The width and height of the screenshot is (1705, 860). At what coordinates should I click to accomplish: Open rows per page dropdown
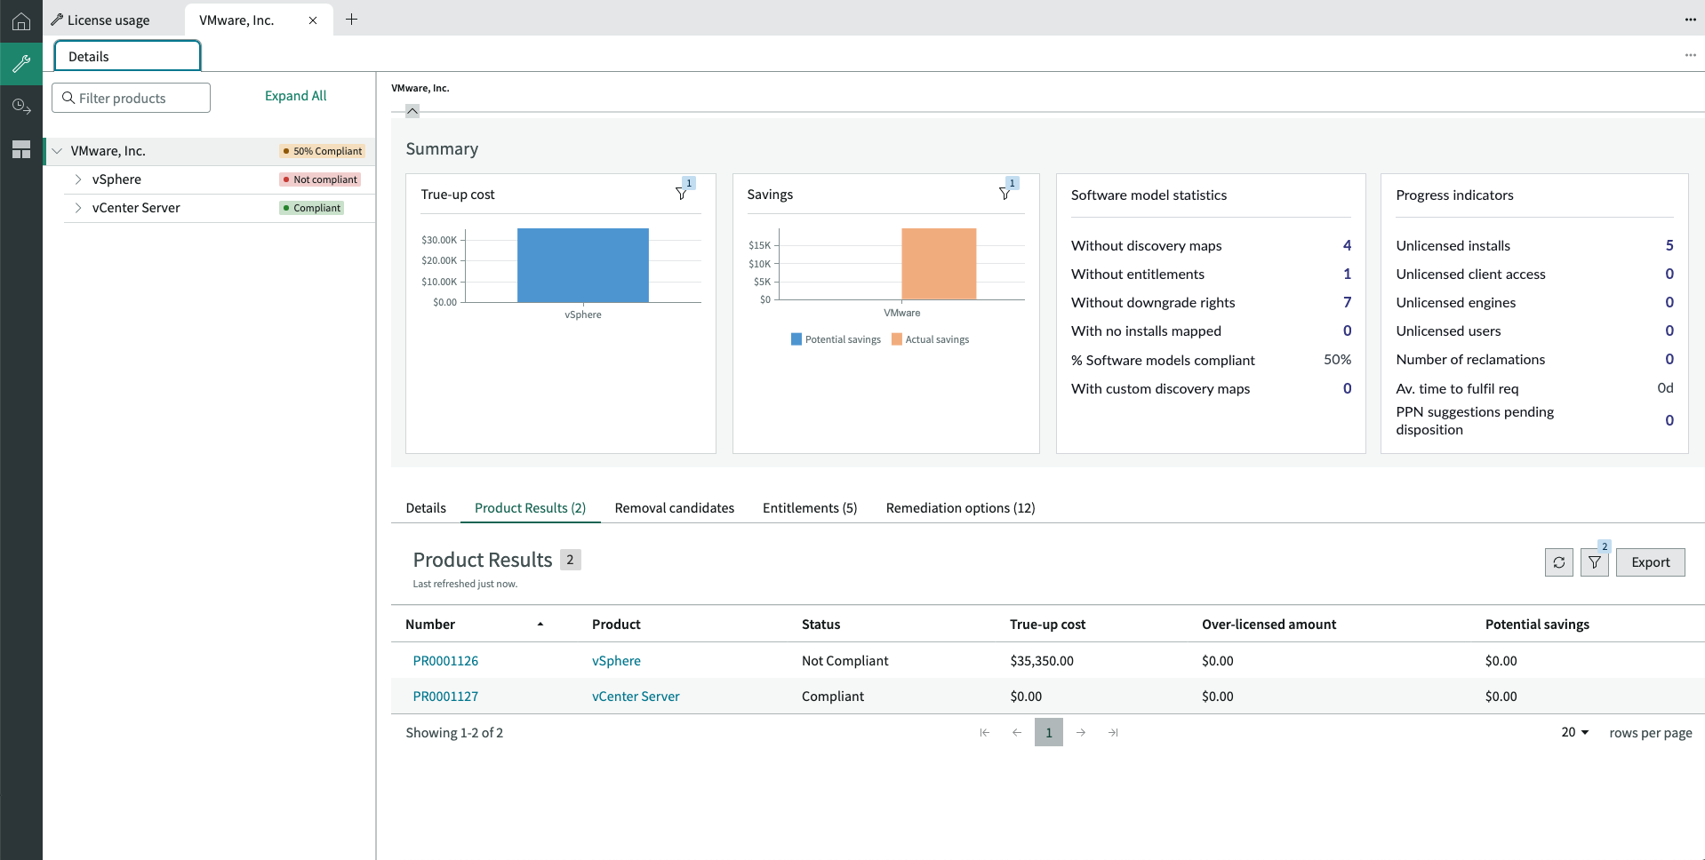[x=1574, y=732]
